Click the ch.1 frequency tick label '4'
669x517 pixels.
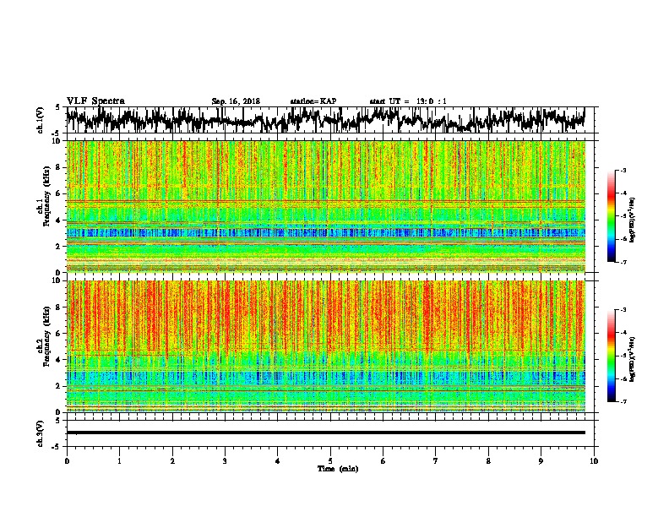(x=59, y=220)
